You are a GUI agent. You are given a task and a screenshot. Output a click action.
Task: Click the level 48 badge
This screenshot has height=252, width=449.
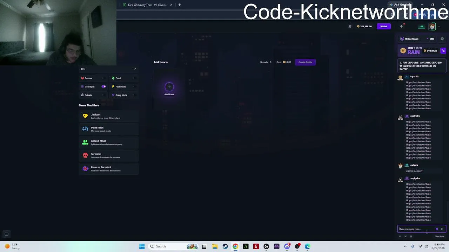coord(422,27)
